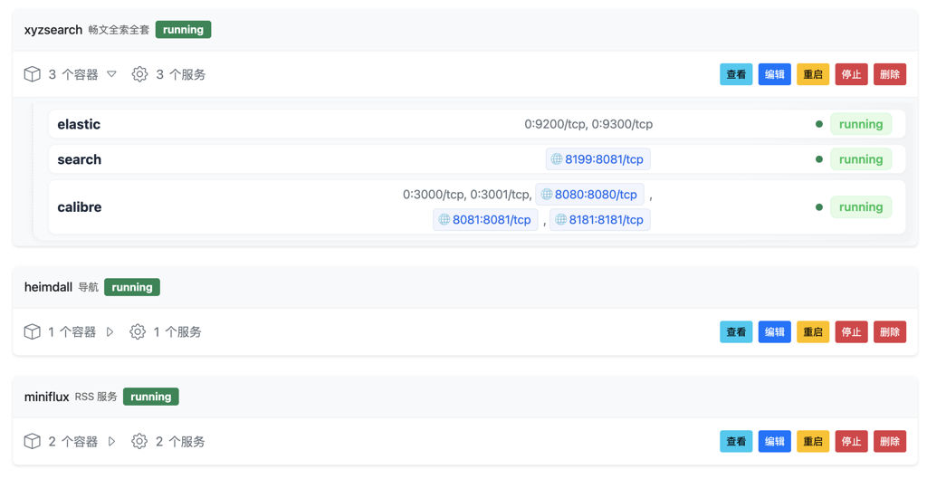The height and width of the screenshot is (479, 927).
Task: Click the services gear icon for xyzsearch
Action: click(139, 74)
